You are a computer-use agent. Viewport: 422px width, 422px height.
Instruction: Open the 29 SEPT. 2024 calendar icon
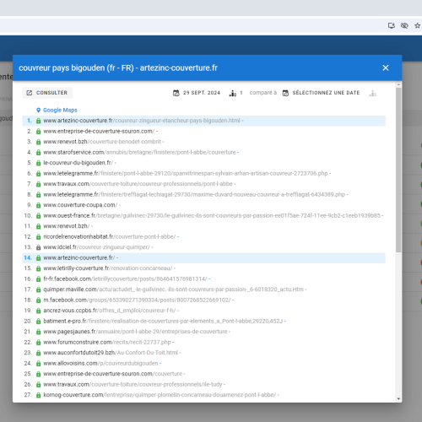click(176, 93)
